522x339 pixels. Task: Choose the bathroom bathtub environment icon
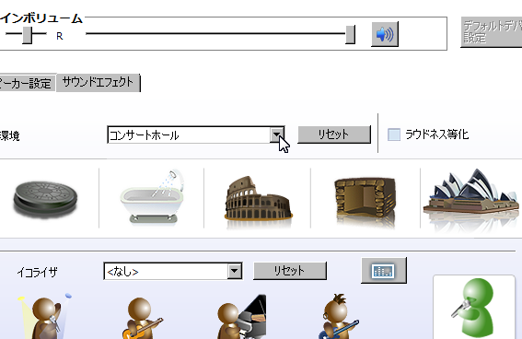point(153,197)
